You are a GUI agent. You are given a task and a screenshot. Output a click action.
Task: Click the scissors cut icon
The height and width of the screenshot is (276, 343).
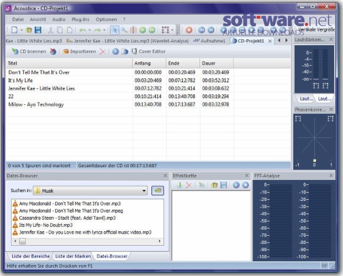[x=50, y=30]
